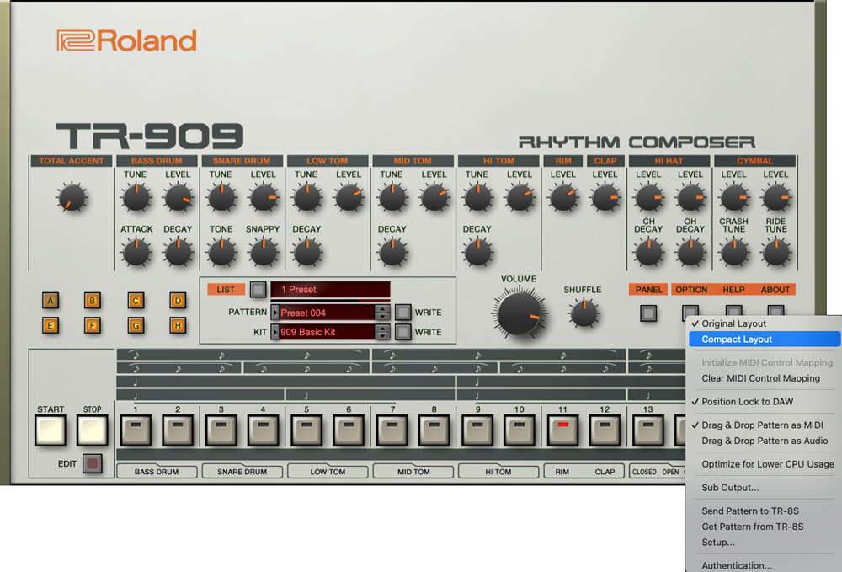This screenshot has height=572, width=842.
Task: Choose Compact Layout menu item
Action: coord(765,339)
